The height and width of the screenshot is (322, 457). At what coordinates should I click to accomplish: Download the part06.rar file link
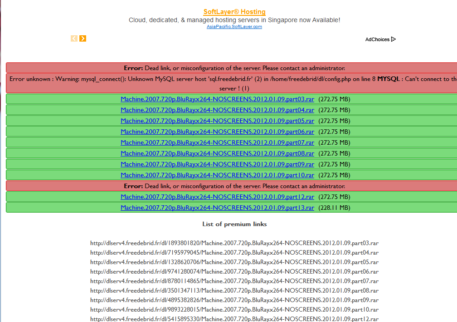(x=218, y=132)
